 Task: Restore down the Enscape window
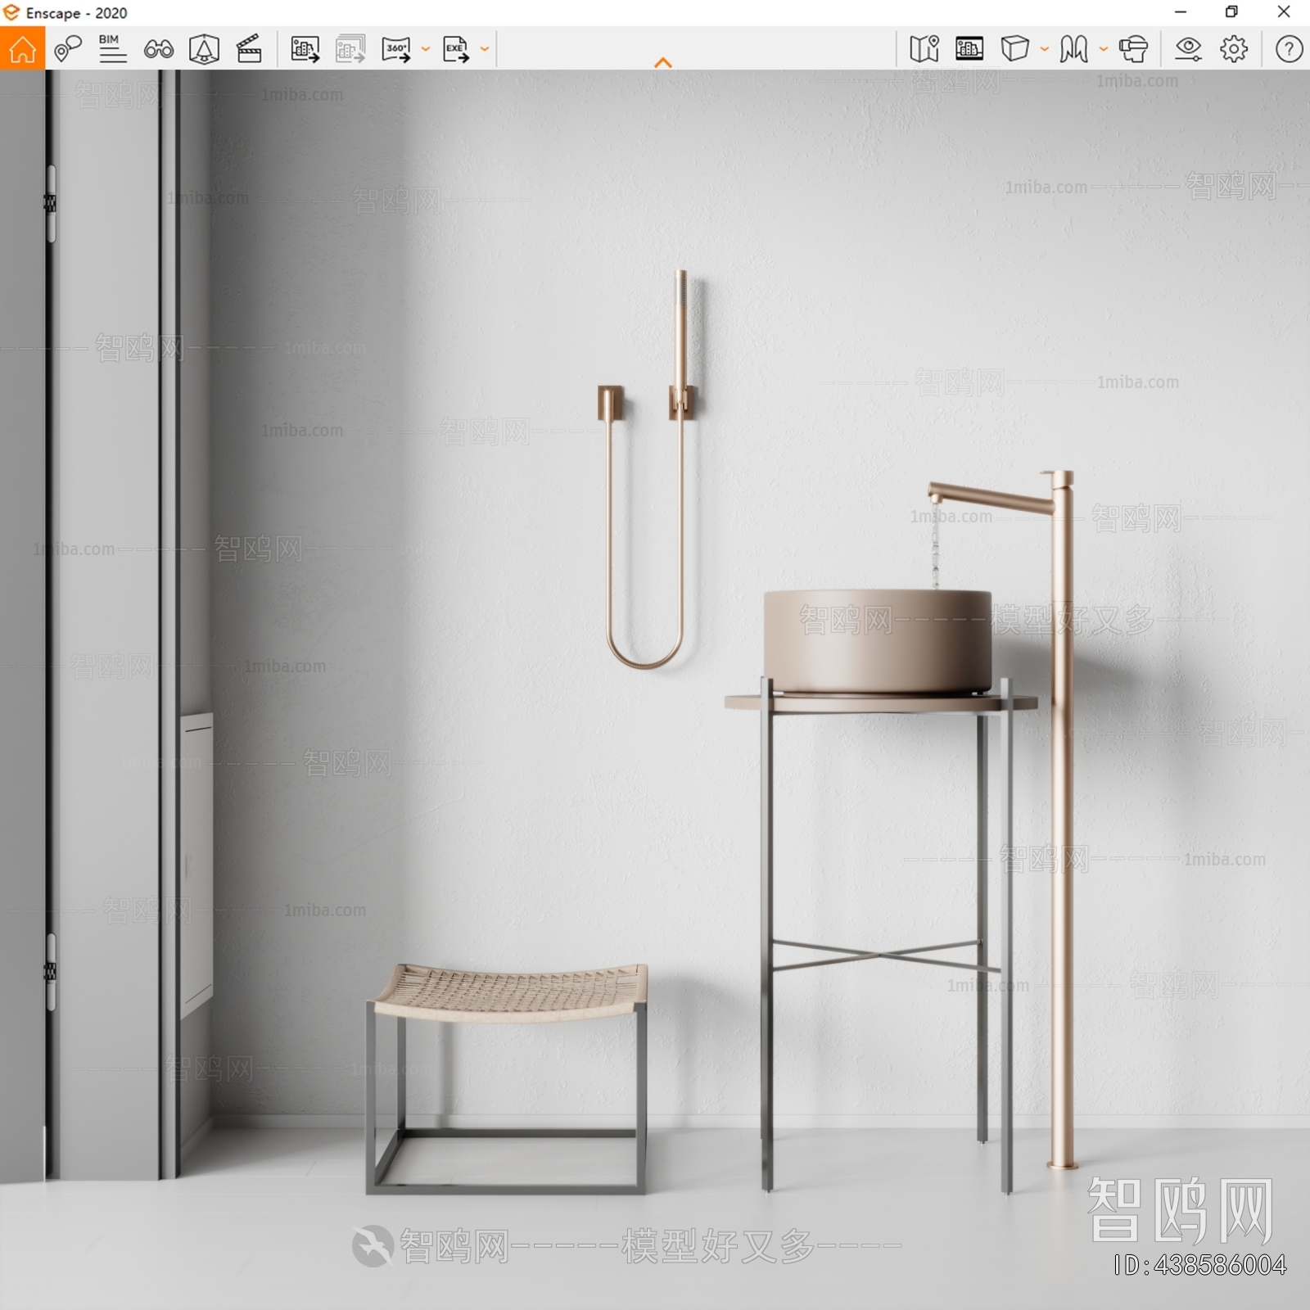pos(1231,12)
